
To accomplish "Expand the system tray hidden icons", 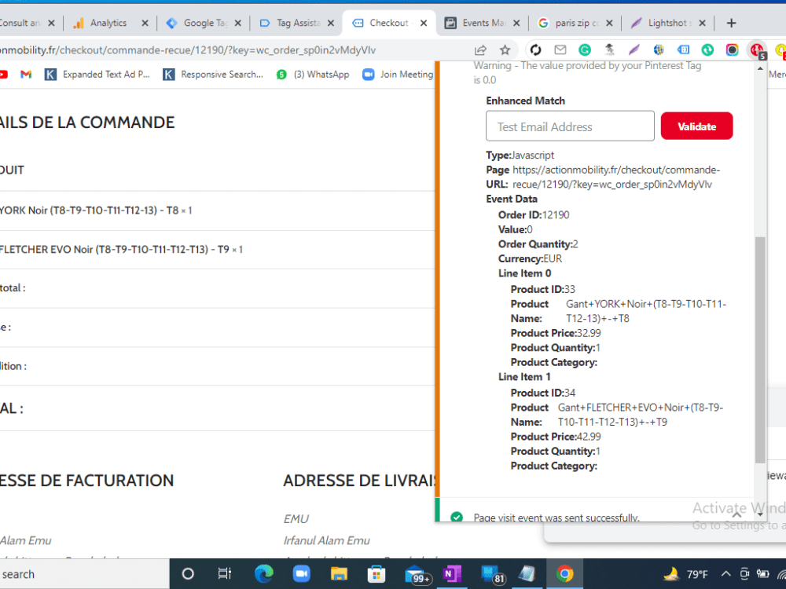I will [x=725, y=574].
